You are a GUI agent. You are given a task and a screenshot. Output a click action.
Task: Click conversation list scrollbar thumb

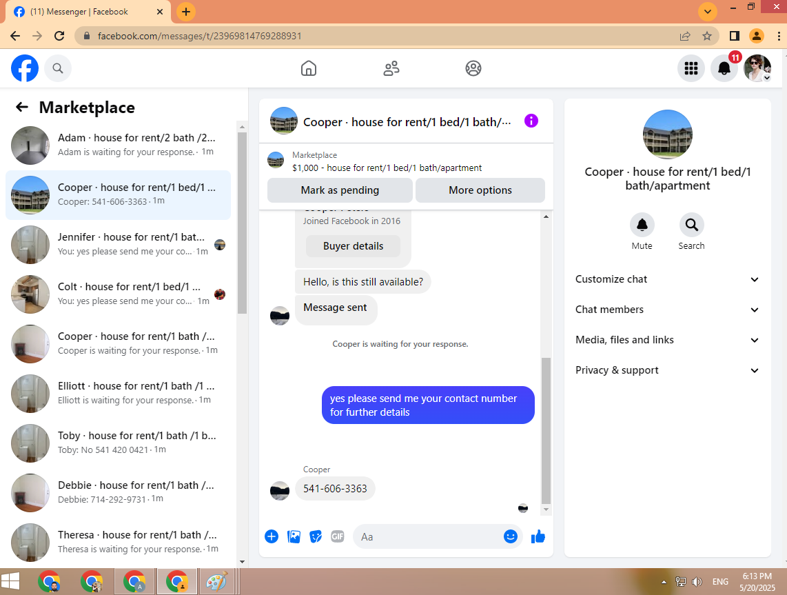pos(242,223)
